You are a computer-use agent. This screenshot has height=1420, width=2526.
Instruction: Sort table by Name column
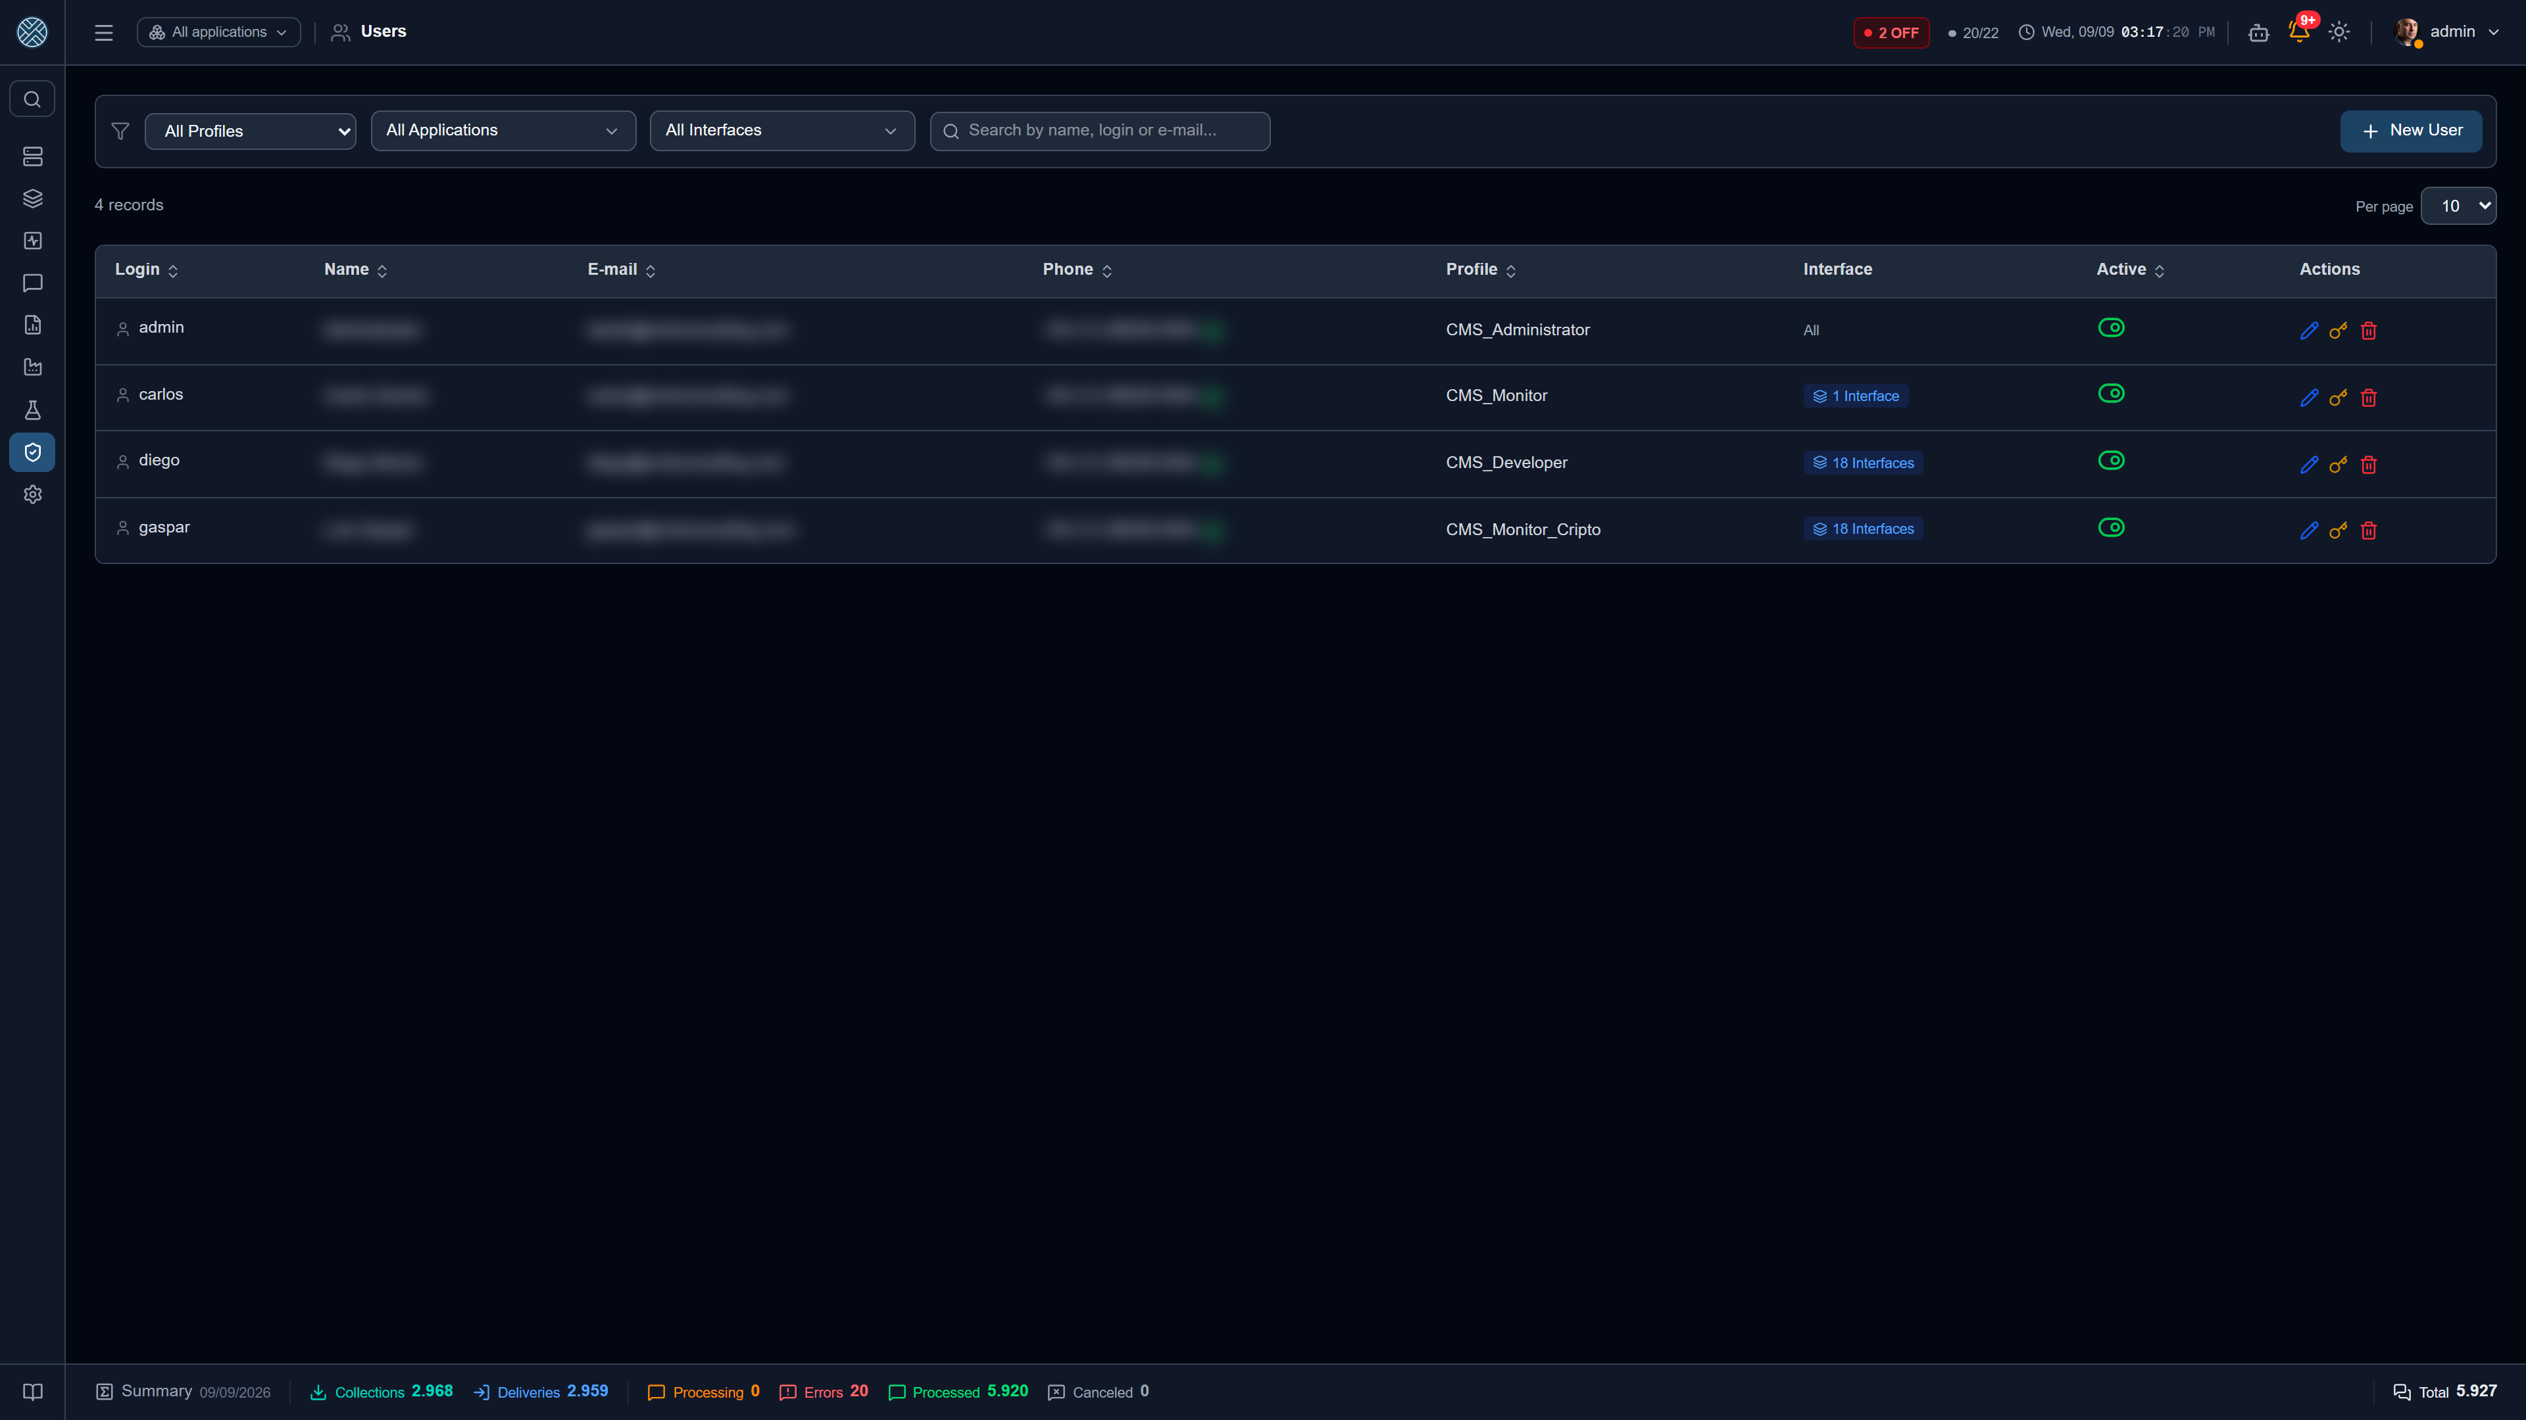pyautogui.click(x=356, y=270)
